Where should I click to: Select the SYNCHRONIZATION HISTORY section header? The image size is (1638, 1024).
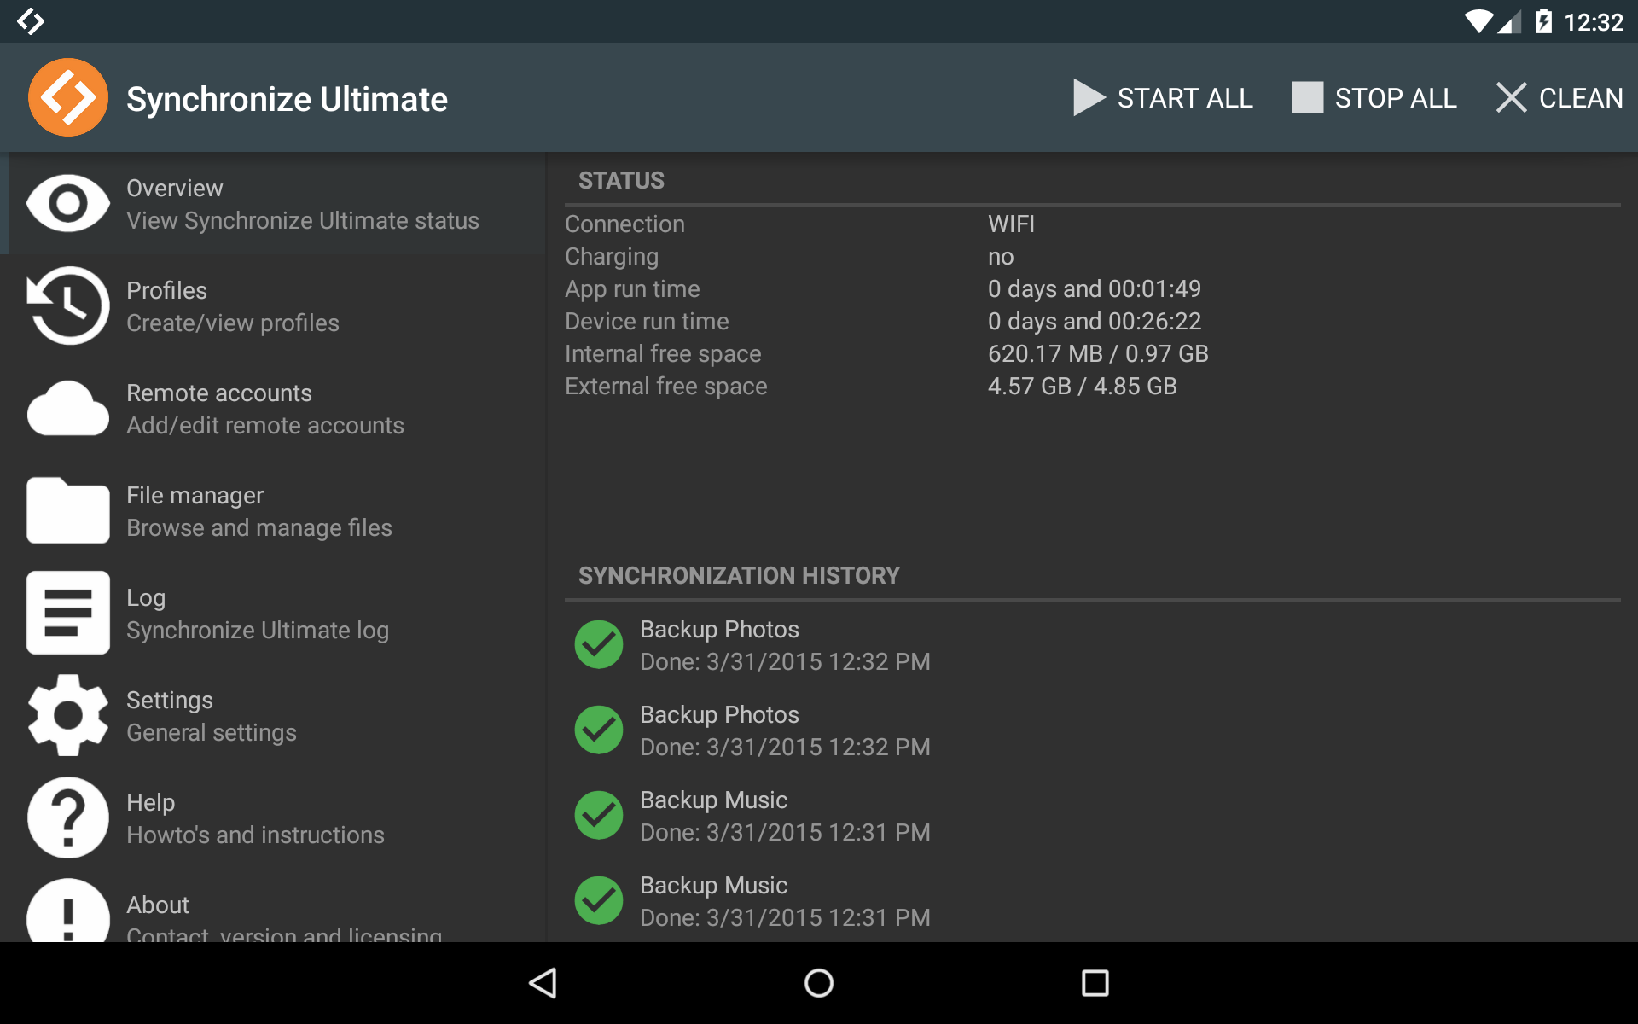[739, 575]
